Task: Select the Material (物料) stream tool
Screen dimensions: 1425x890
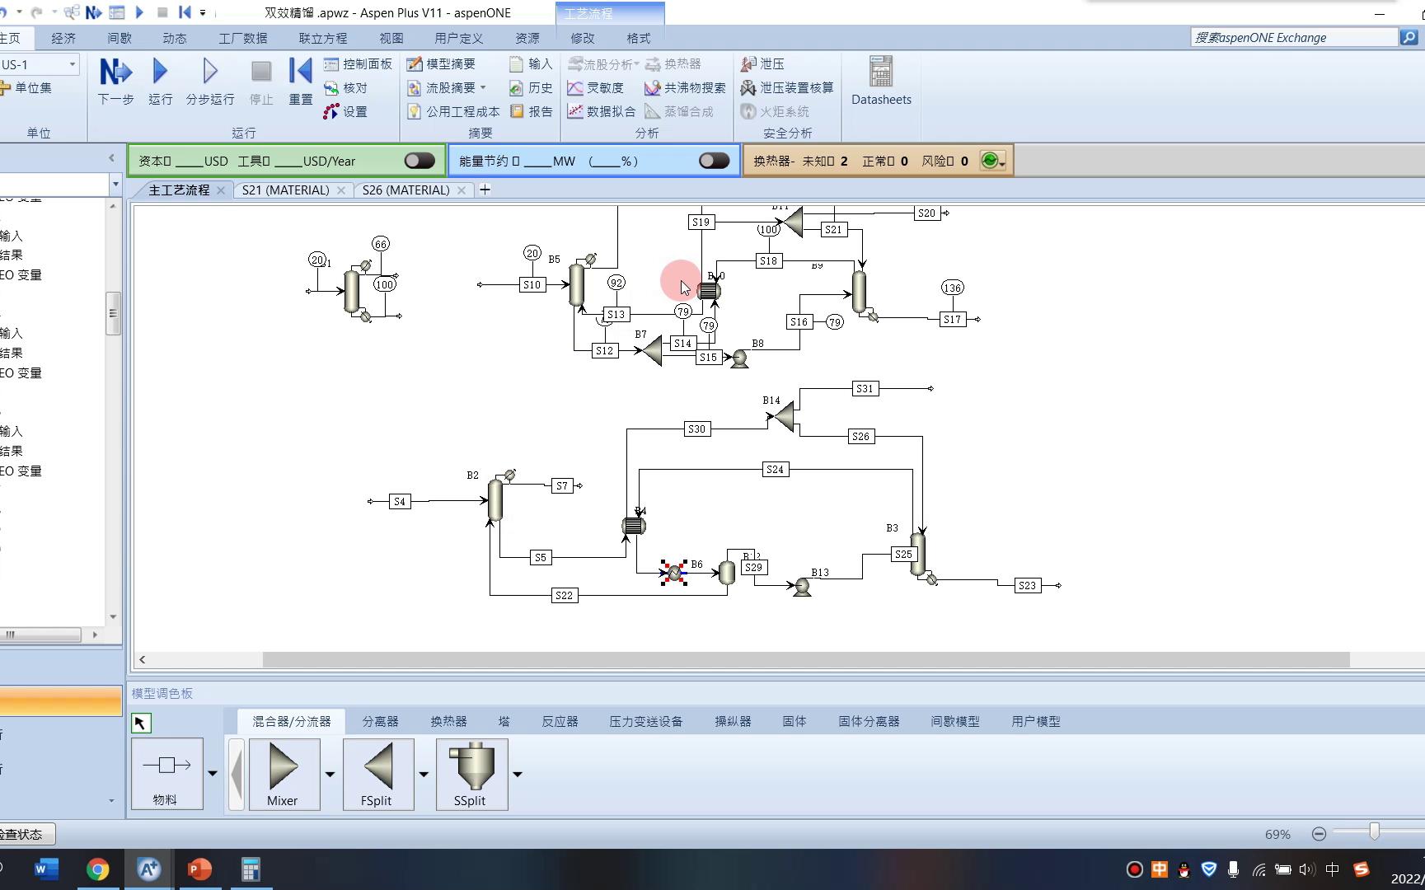Action: tap(166, 773)
